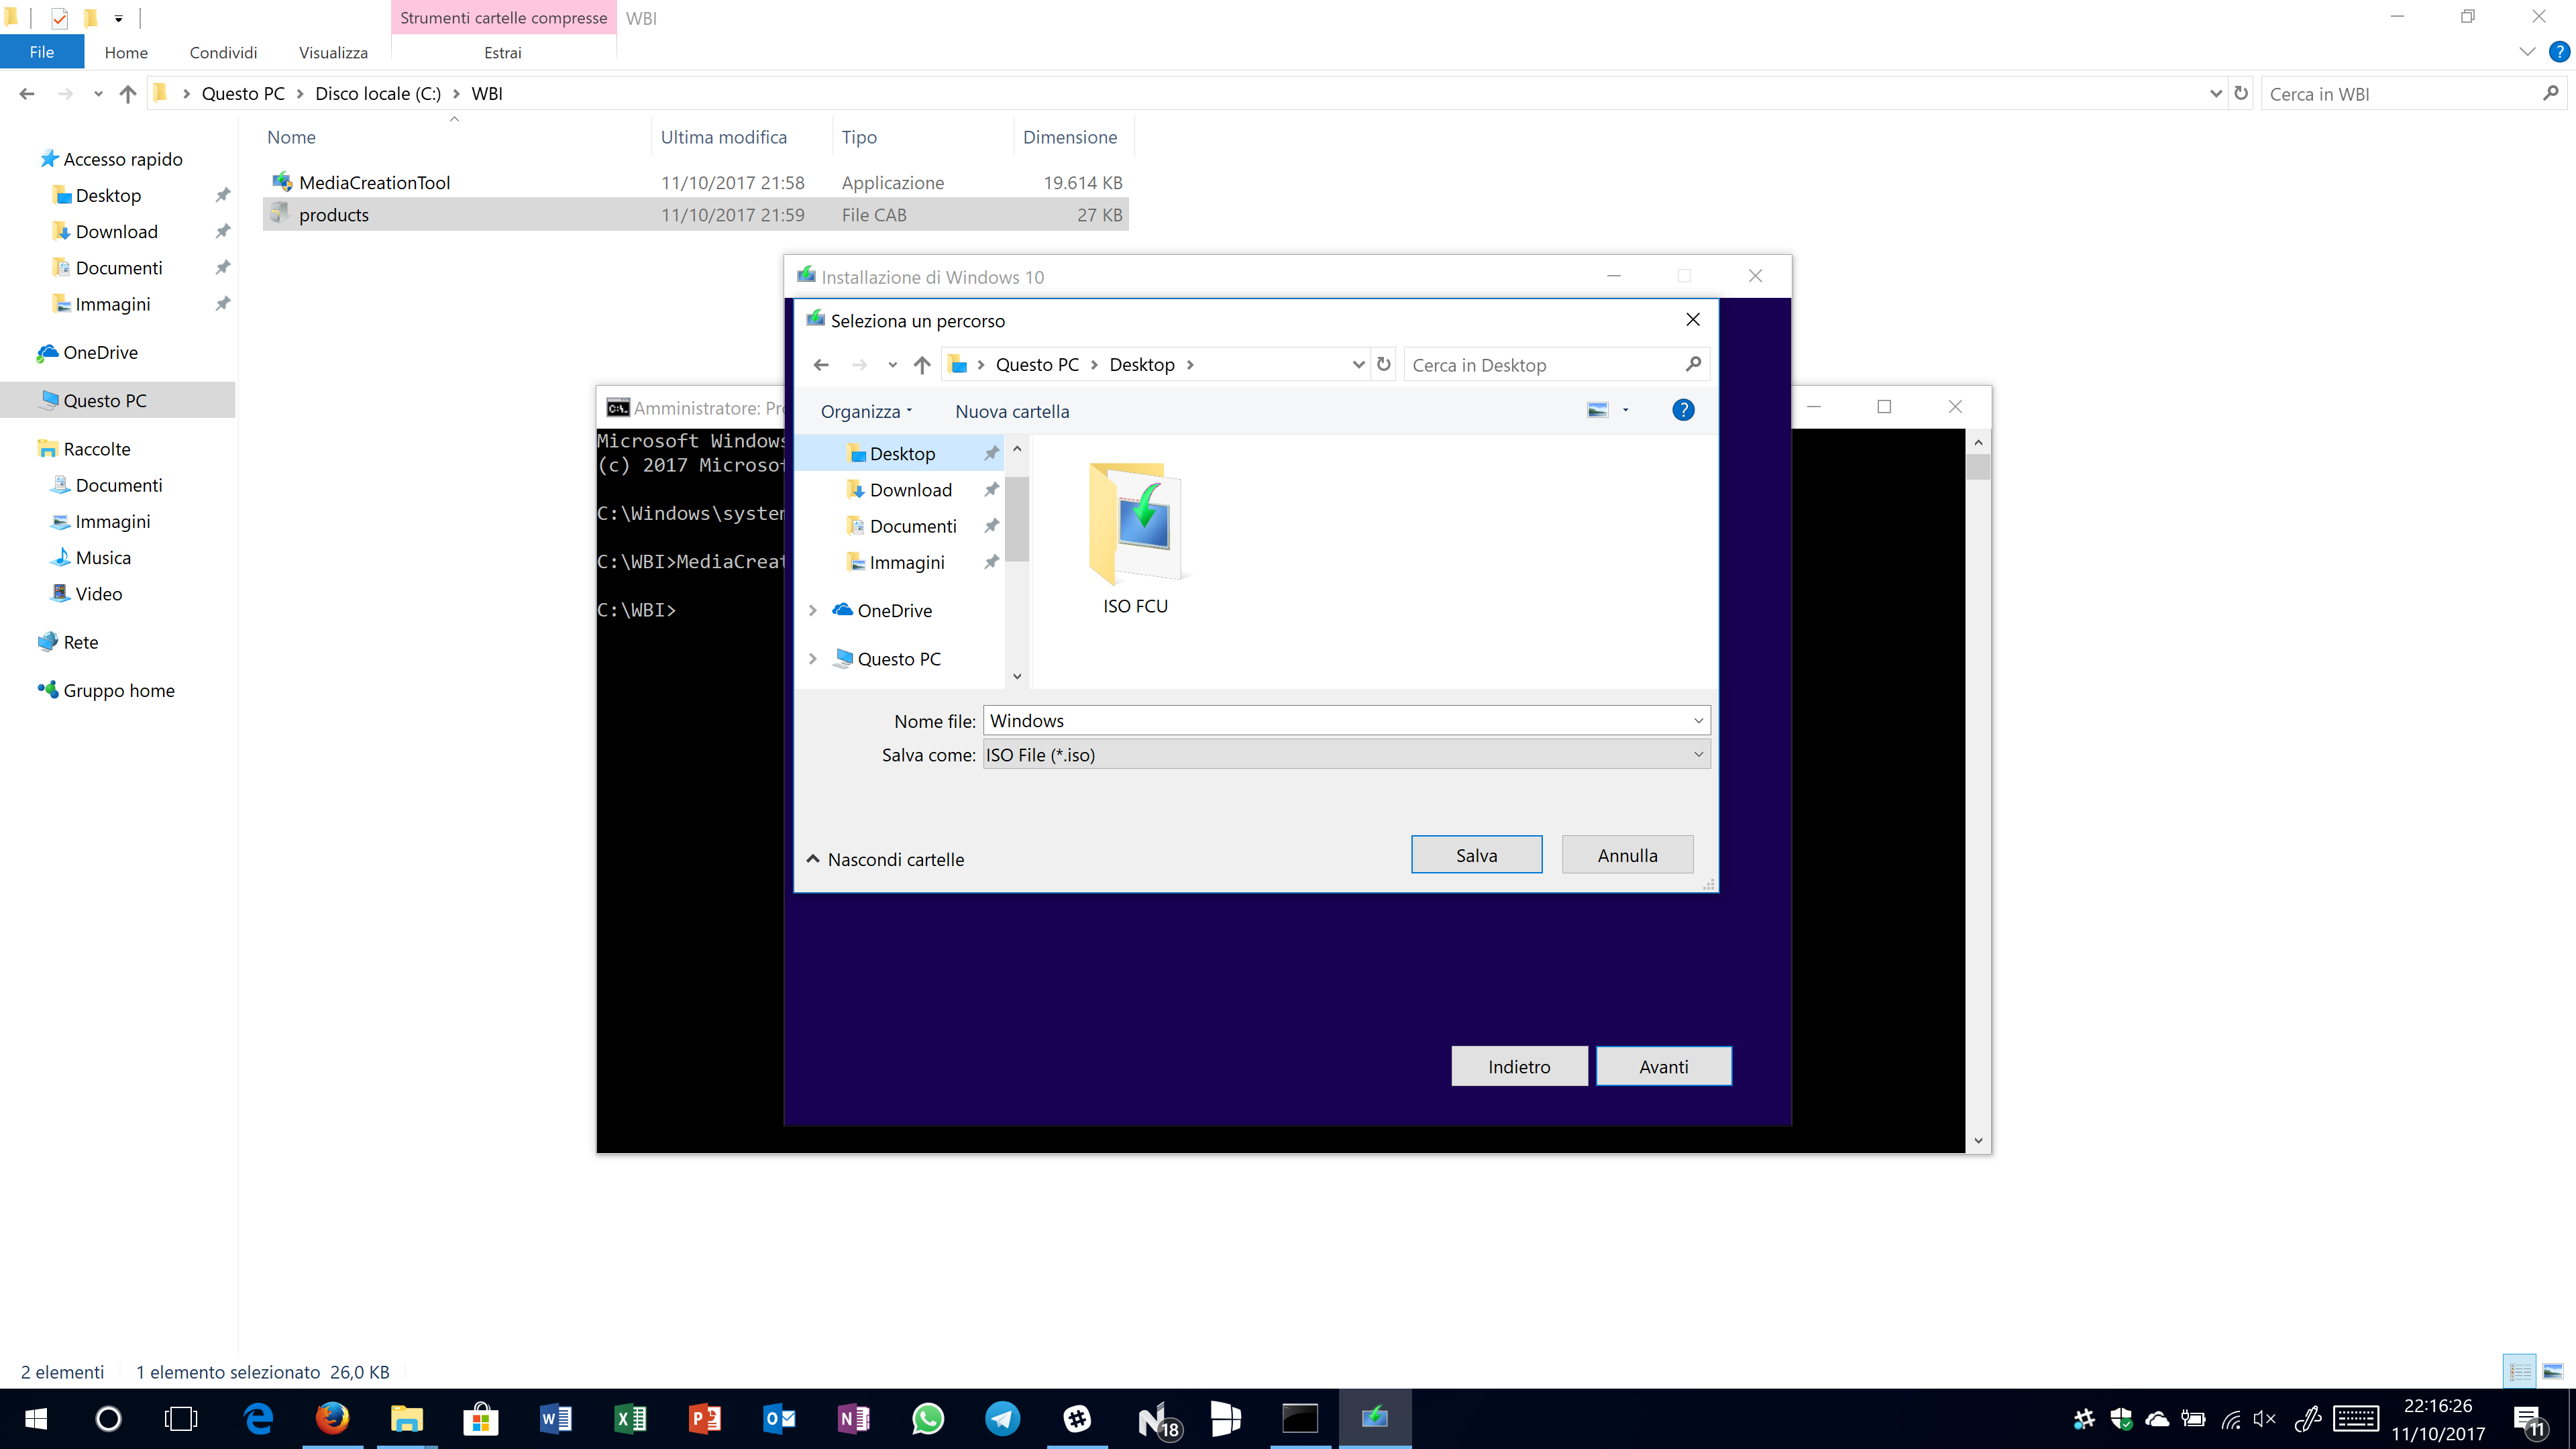Refresh the save dialog folder view
This screenshot has width=2576, height=1449.
(1384, 364)
